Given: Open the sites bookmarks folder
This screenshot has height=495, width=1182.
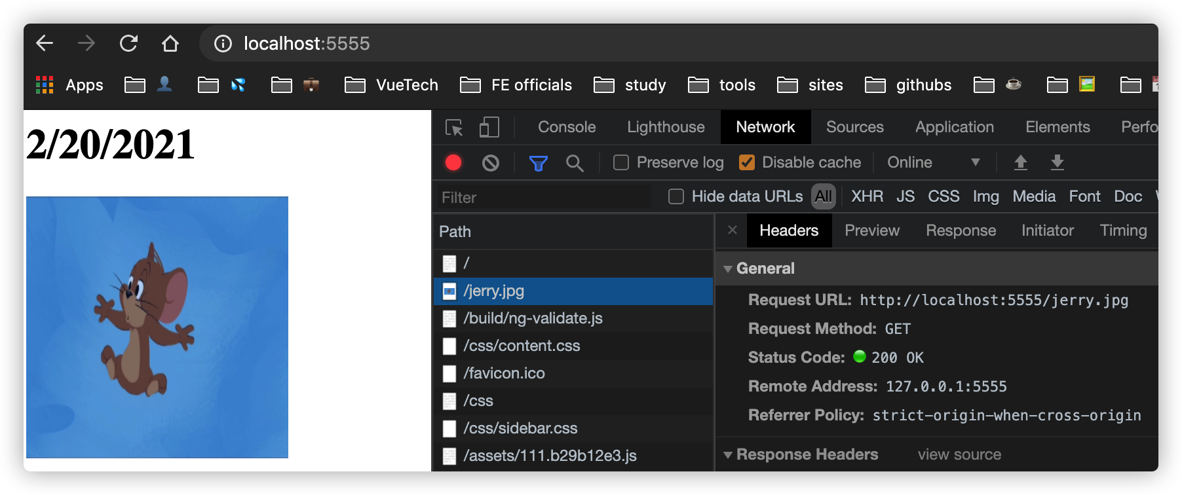Looking at the screenshot, I should 810,85.
